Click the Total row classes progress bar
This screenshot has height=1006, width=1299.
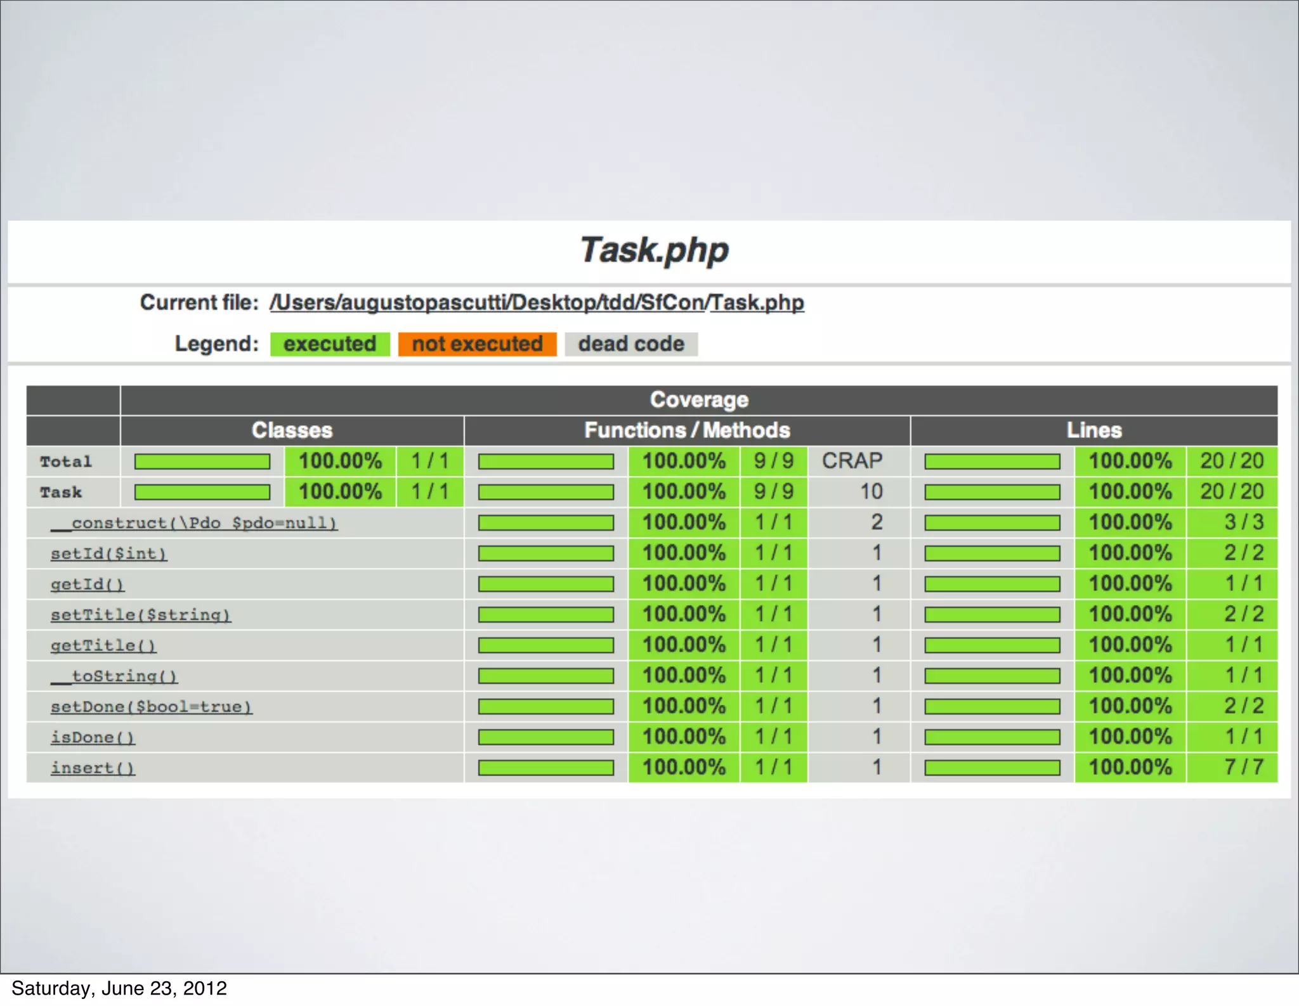[202, 461]
